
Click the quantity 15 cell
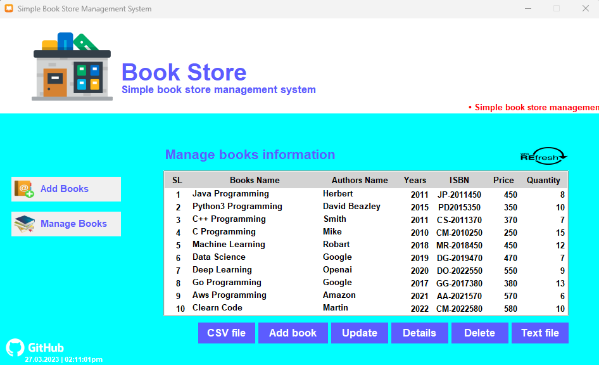(x=560, y=233)
